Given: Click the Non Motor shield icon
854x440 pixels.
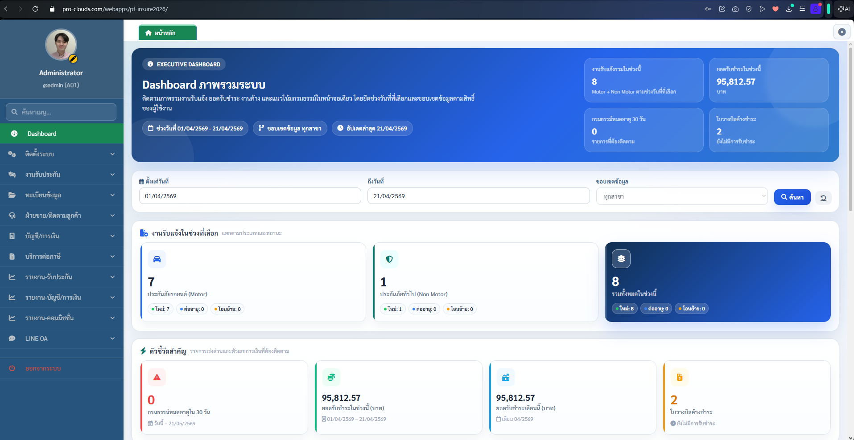Looking at the screenshot, I should click(x=389, y=259).
